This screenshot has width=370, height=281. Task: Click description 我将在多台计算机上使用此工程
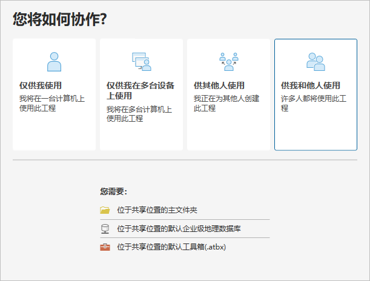139,114
